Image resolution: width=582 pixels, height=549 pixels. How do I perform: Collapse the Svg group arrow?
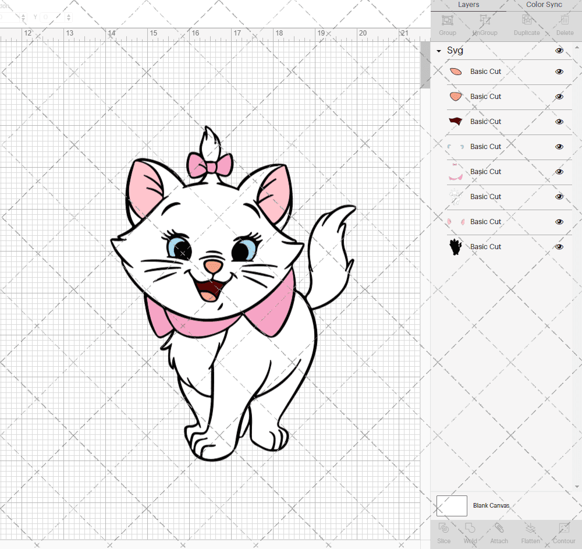[439, 51]
